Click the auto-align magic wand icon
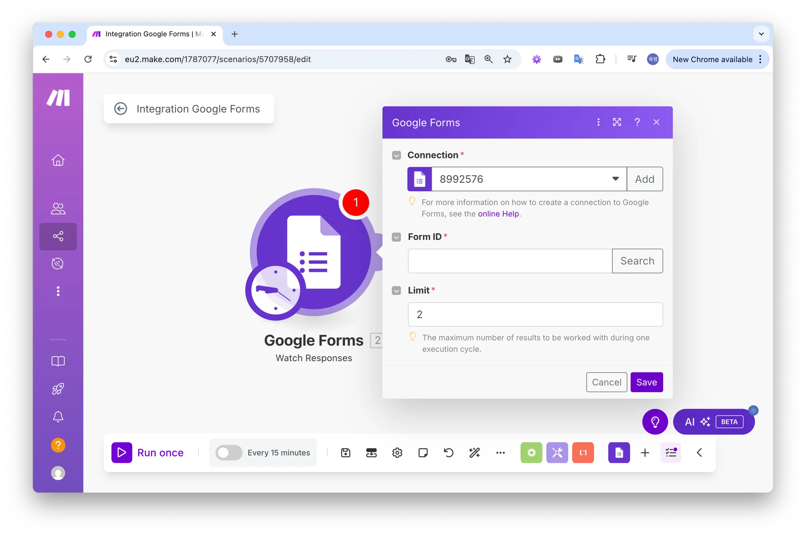Screen dimensions: 806x536 (475, 453)
